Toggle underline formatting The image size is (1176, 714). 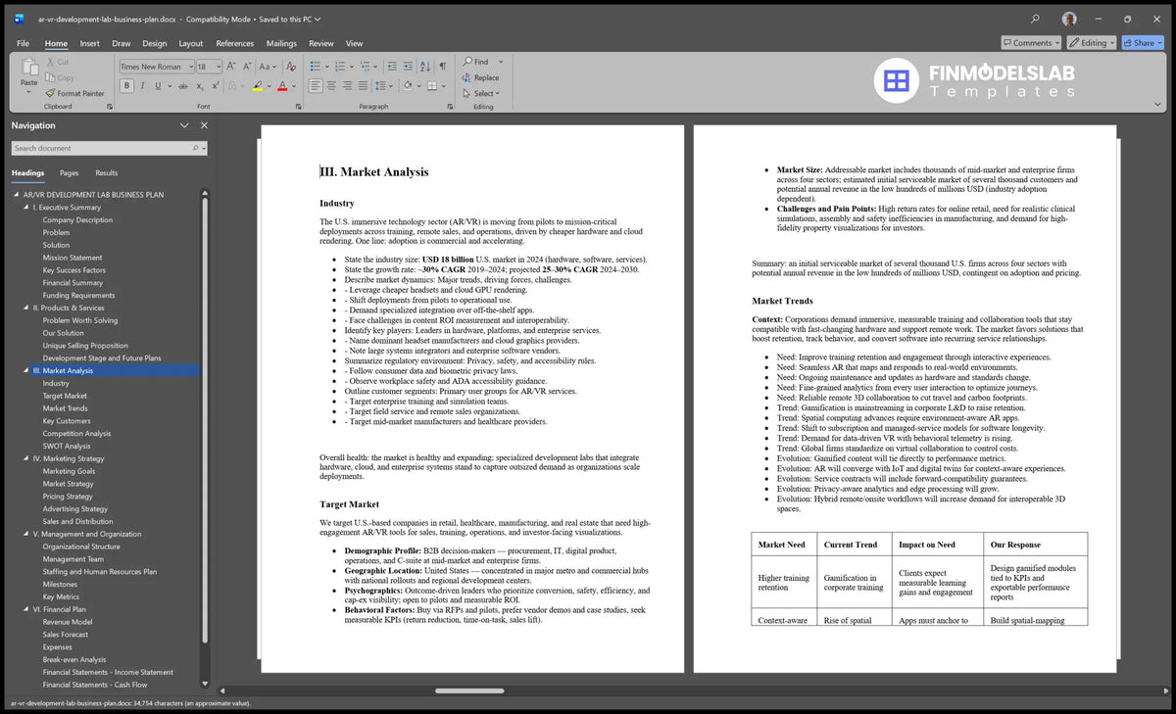158,86
